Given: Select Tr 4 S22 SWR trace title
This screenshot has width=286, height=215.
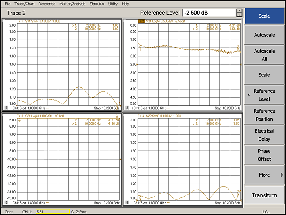Looking at the screenshot, I should pos(159,116).
